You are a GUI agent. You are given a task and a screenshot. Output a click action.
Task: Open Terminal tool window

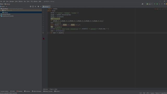(x=27, y=91)
